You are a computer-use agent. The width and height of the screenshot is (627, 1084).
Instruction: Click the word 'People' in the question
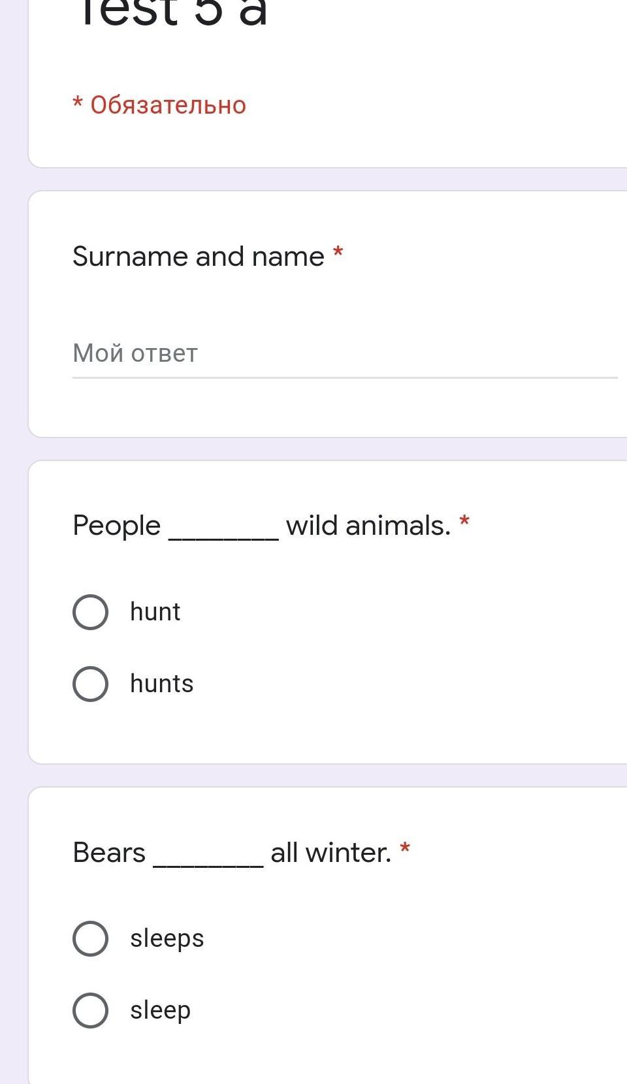click(x=116, y=526)
